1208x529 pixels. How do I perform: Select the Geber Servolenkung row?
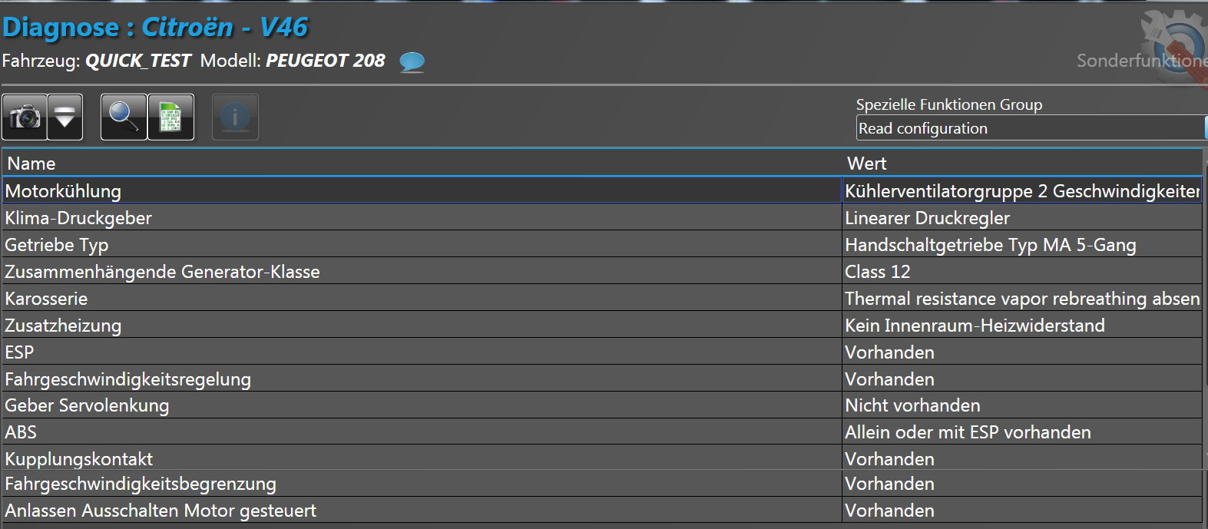[x=87, y=405]
